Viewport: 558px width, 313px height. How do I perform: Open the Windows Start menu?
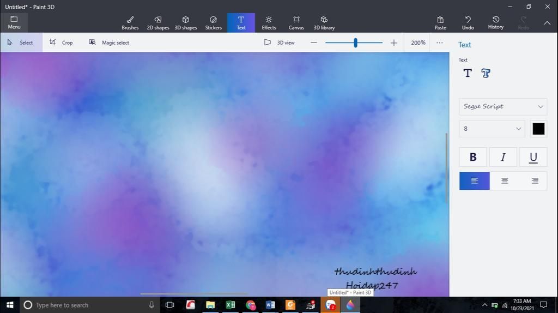tap(10, 305)
